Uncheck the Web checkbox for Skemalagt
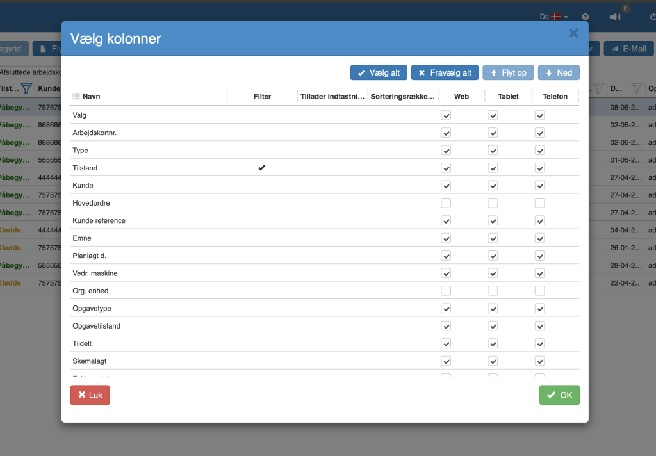This screenshot has width=656, height=456. [446, 361]
